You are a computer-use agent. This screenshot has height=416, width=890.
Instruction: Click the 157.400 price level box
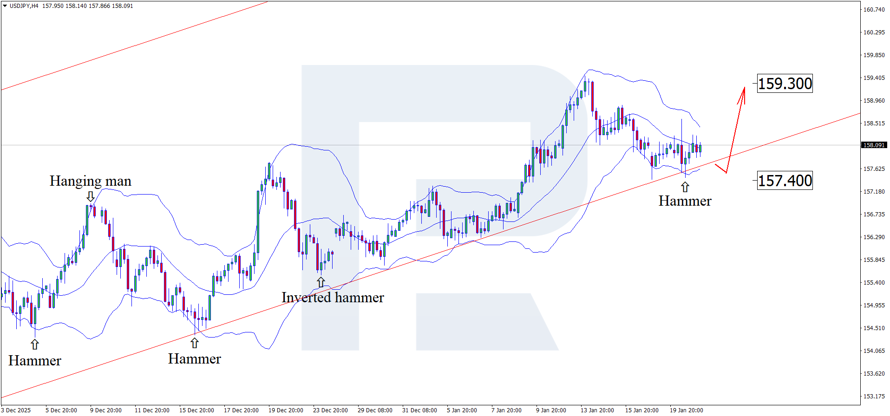[785, 181]
